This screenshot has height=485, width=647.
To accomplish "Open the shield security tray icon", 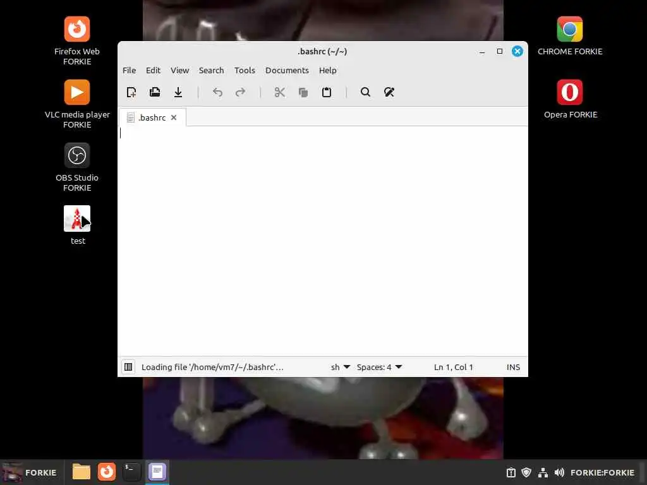I will pos(526,472).
